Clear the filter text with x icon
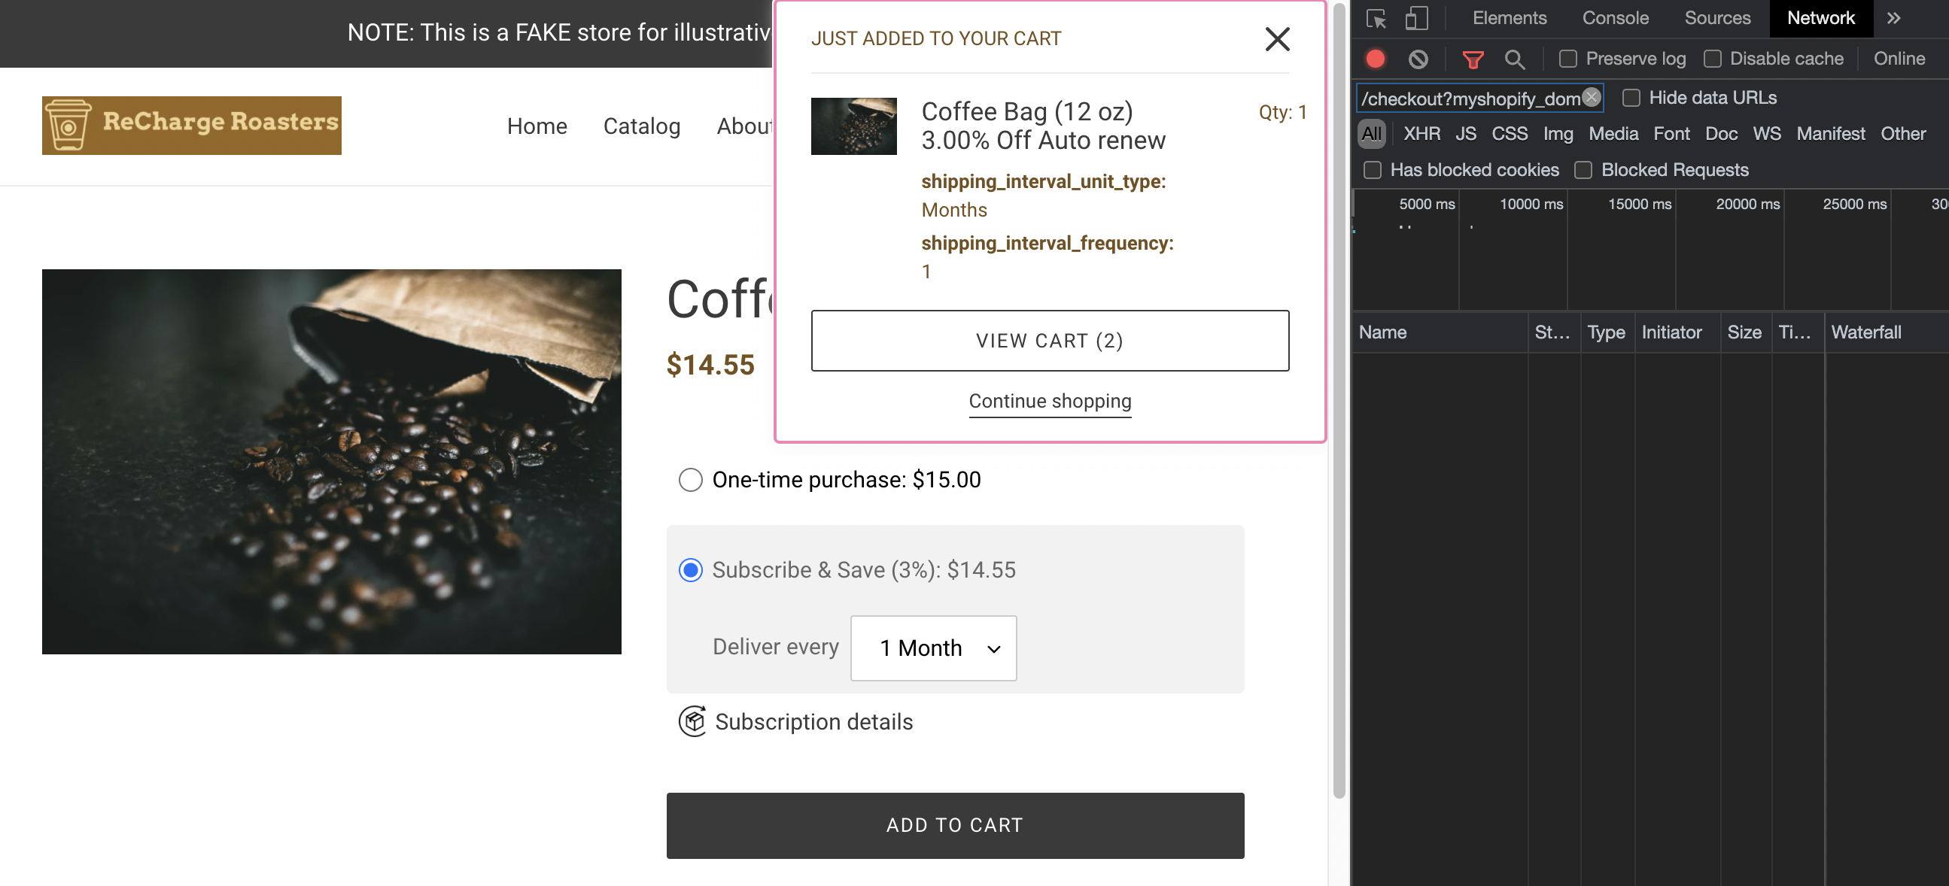The height and width of the screenshot is (886, 1949). point(1591,98)
